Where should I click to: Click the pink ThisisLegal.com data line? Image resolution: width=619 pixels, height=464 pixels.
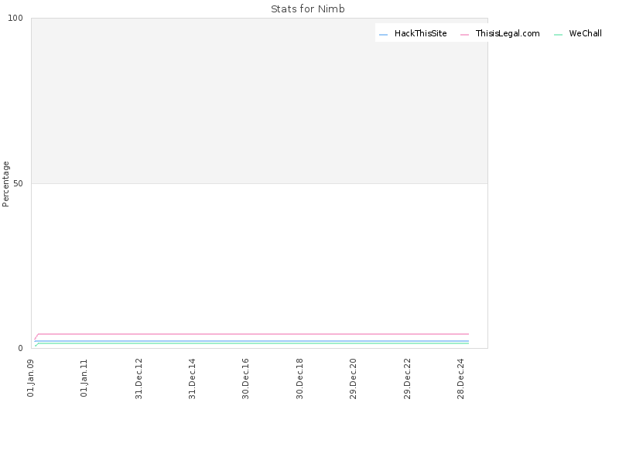[x=253, y=334]
